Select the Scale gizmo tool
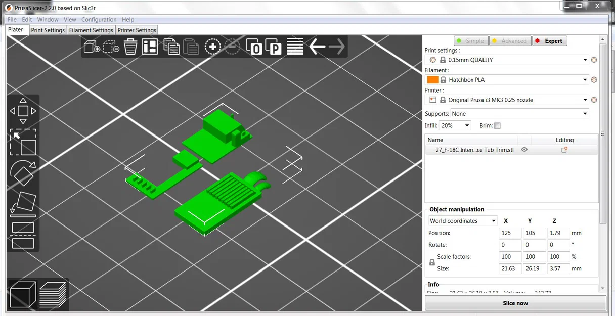The height and width of the screenshot is (316, 615). click(x=23, y=142)
